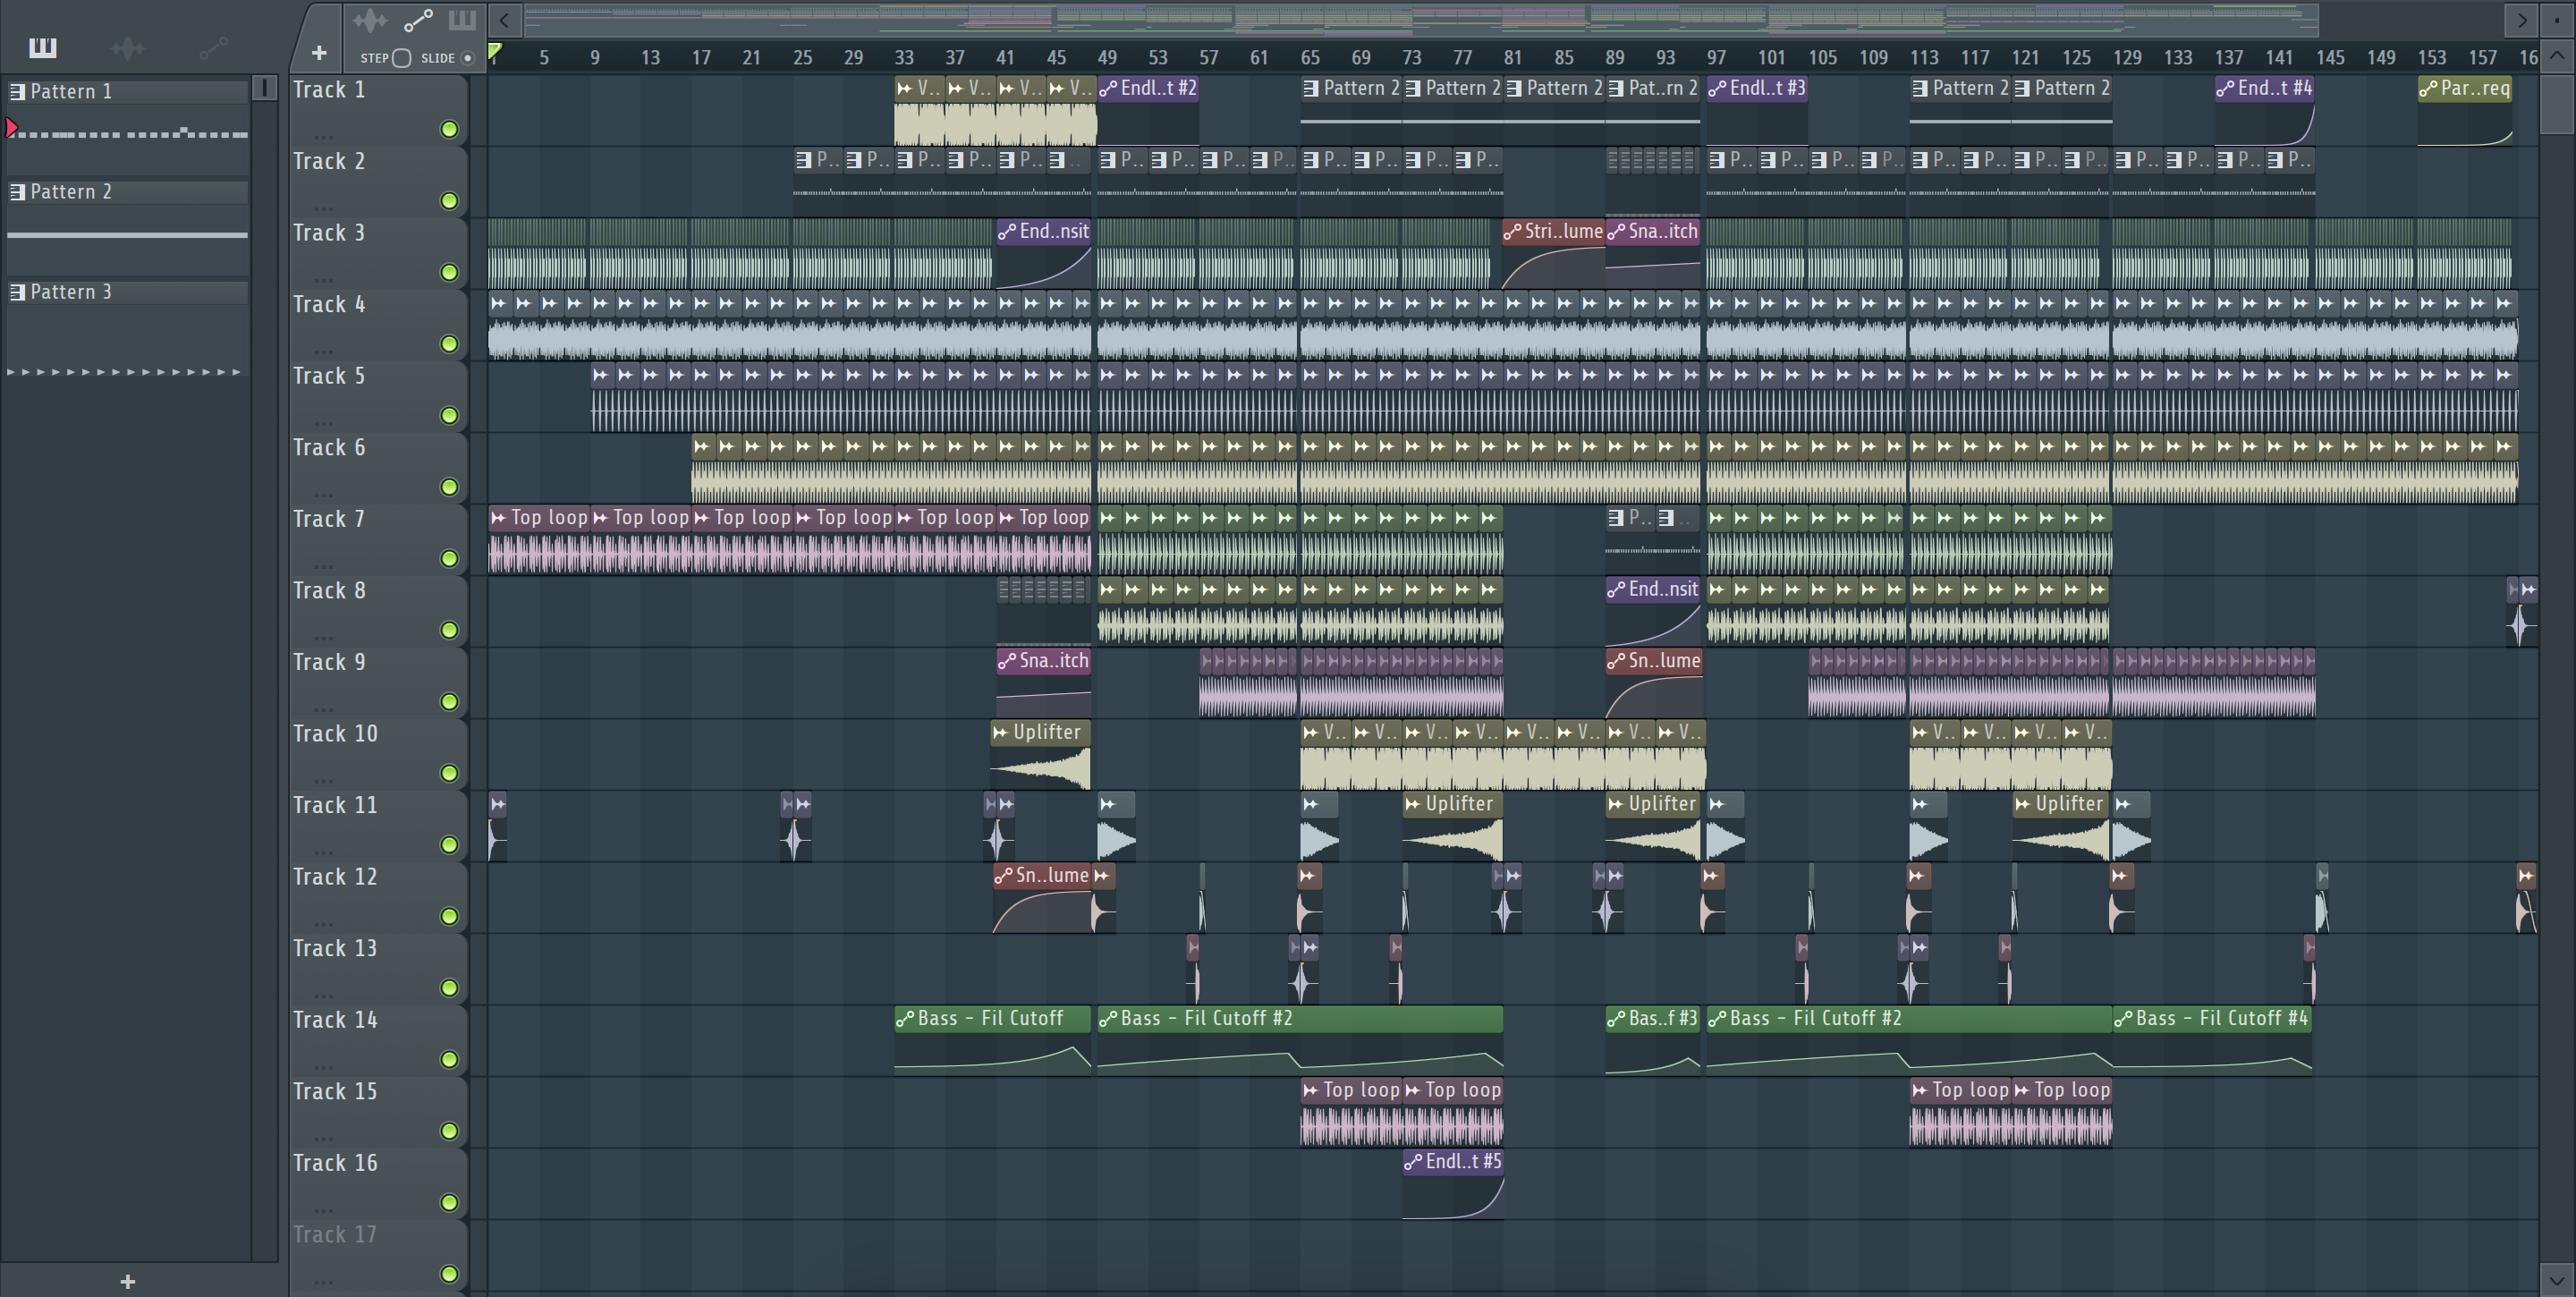
Task: Select the audio waveform filter in the picker panel
Action: pyautogui.click(x=128, y=47)
